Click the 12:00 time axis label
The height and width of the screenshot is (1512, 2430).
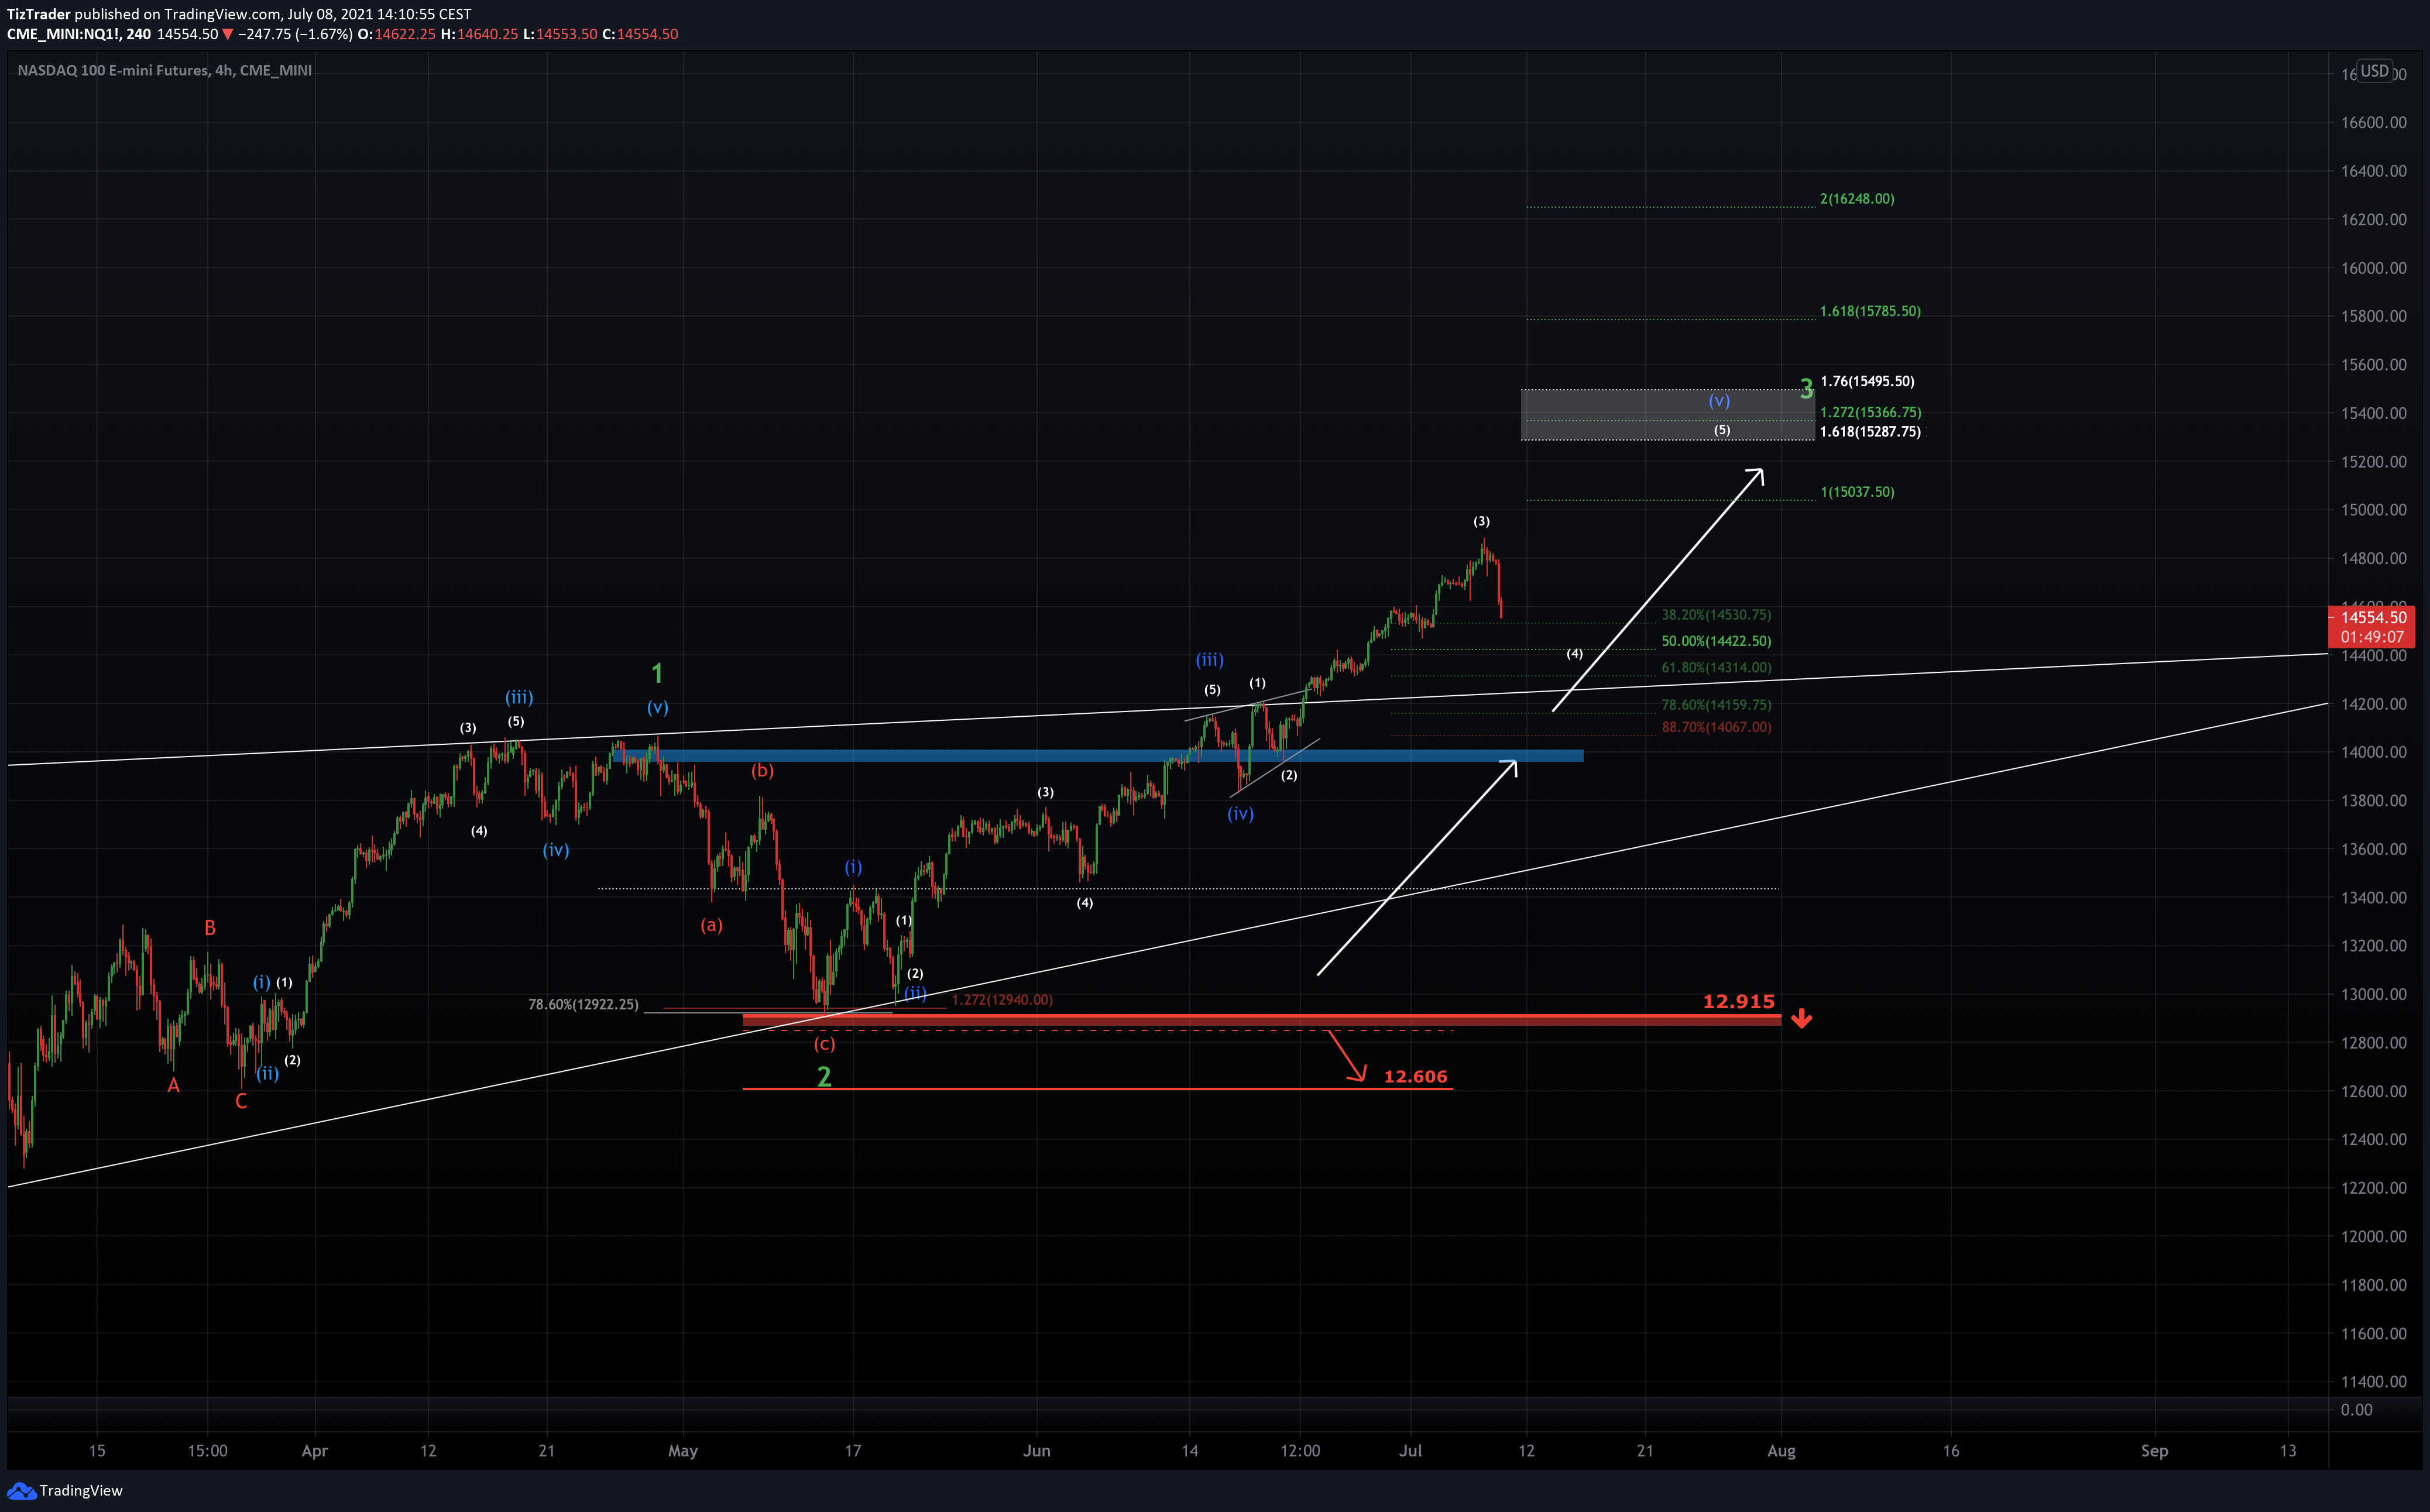[1300, 1451]
